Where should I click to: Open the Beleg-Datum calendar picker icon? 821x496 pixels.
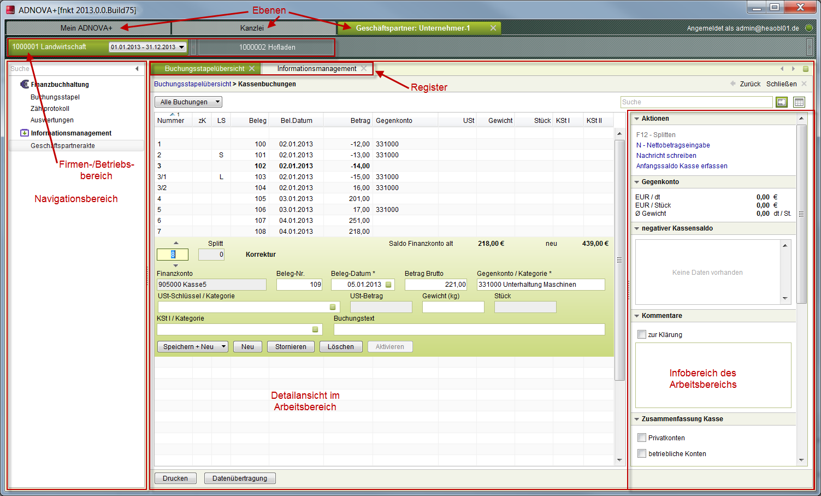click(388, 285)
